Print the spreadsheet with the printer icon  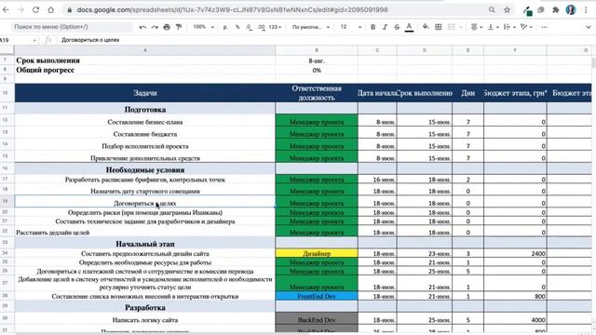[x=167, y=27]
